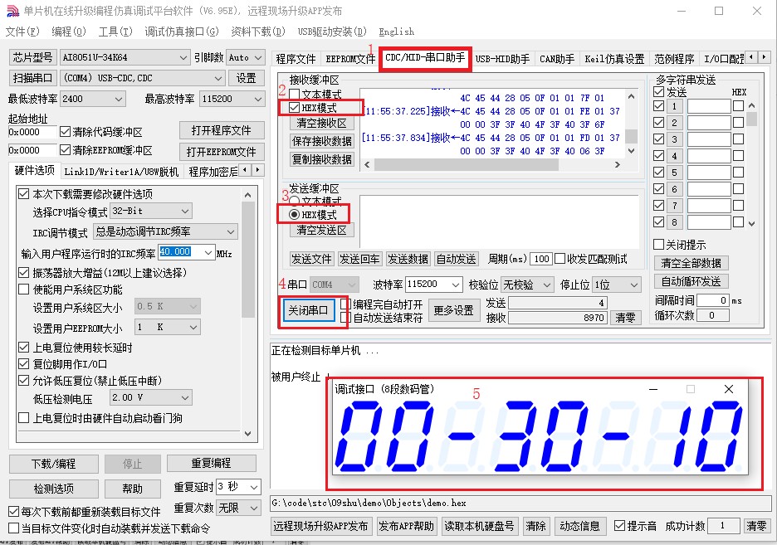Click the 周期(ms) 100 input field
The image size is (777, 545).
click(x=541, y=259)
